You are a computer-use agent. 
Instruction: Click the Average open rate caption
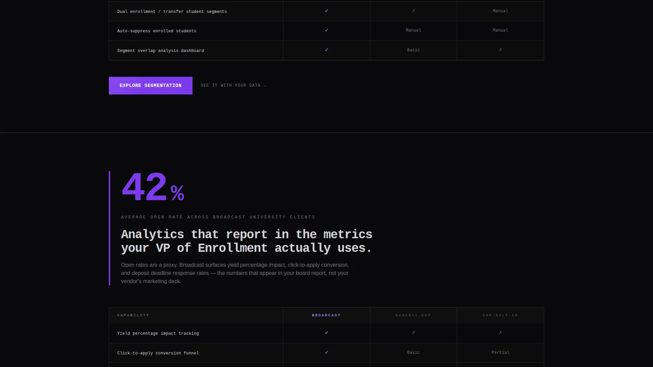(x=218, y=217)
